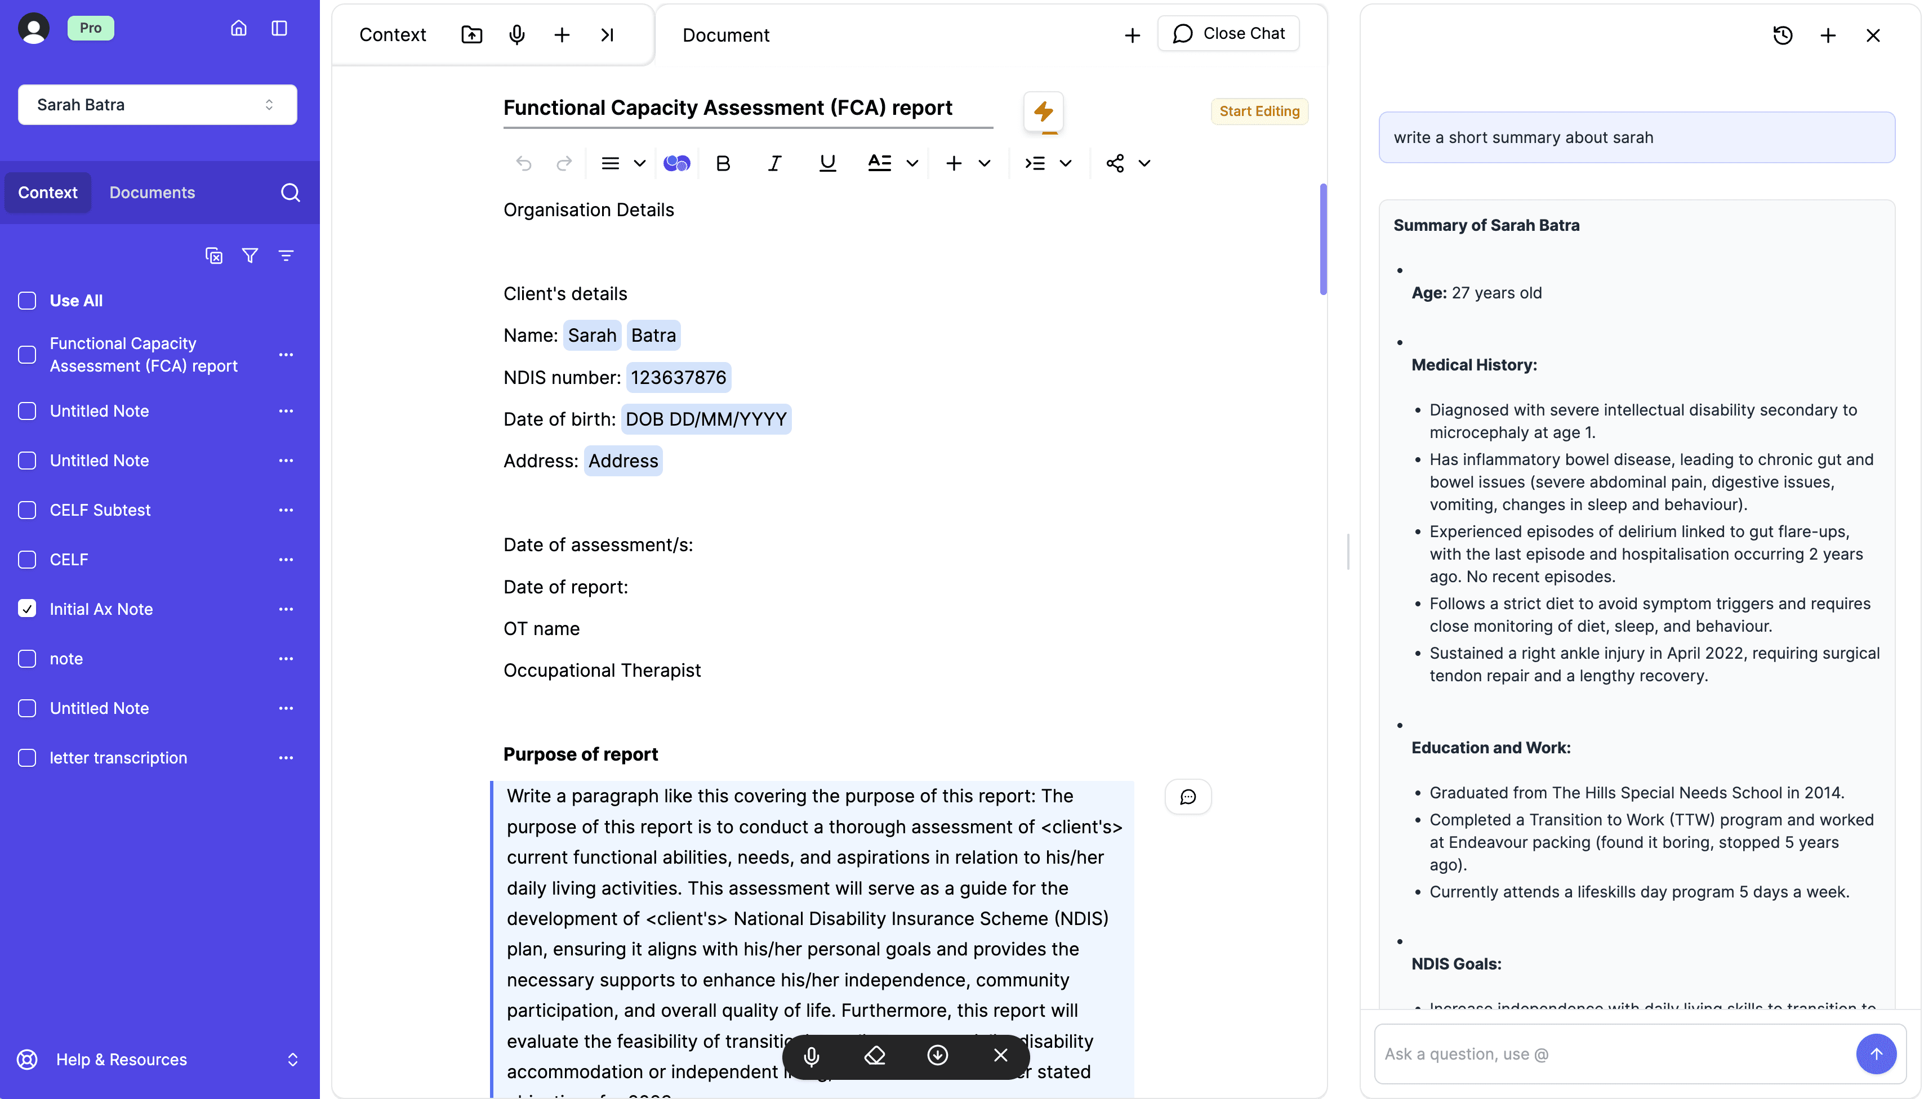Click the Ask a question input field

[x=1614, y=1054]
